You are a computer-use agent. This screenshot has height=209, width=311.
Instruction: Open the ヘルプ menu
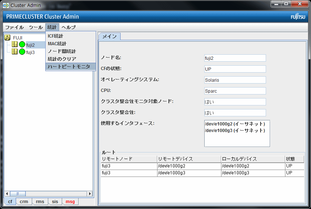(x=68, y=27)
